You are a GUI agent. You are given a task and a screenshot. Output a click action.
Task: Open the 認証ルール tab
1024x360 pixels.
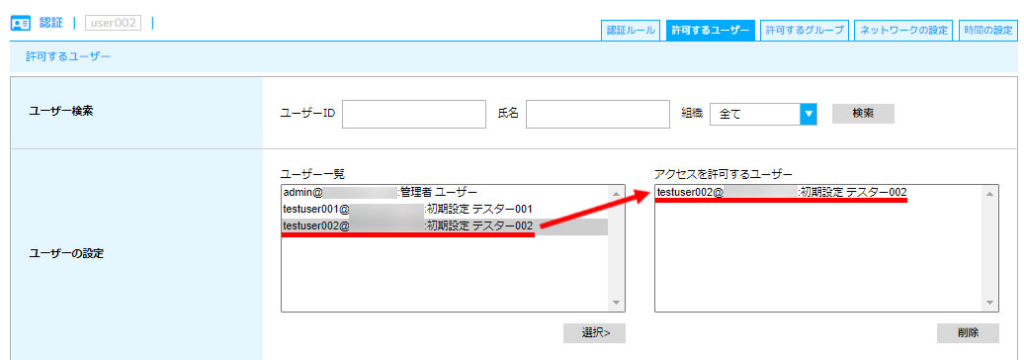[x=631, y=31]
